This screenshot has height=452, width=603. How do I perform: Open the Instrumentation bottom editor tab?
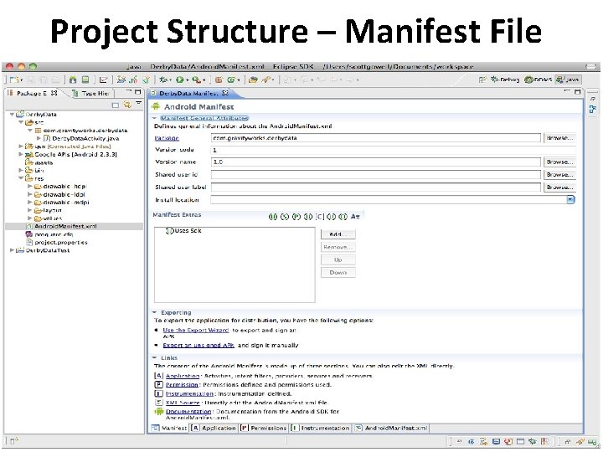coord(321,428)
